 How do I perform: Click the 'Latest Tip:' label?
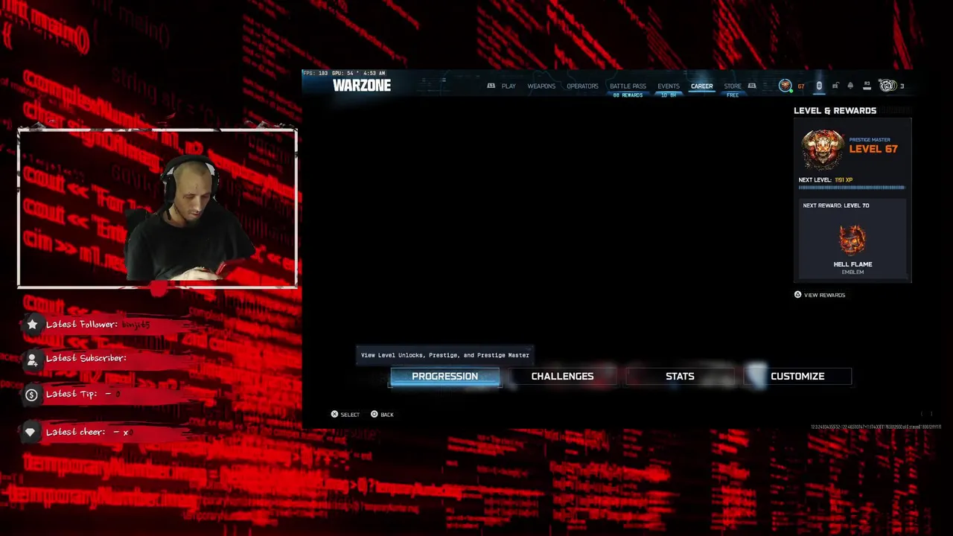(x=71, y=394)
